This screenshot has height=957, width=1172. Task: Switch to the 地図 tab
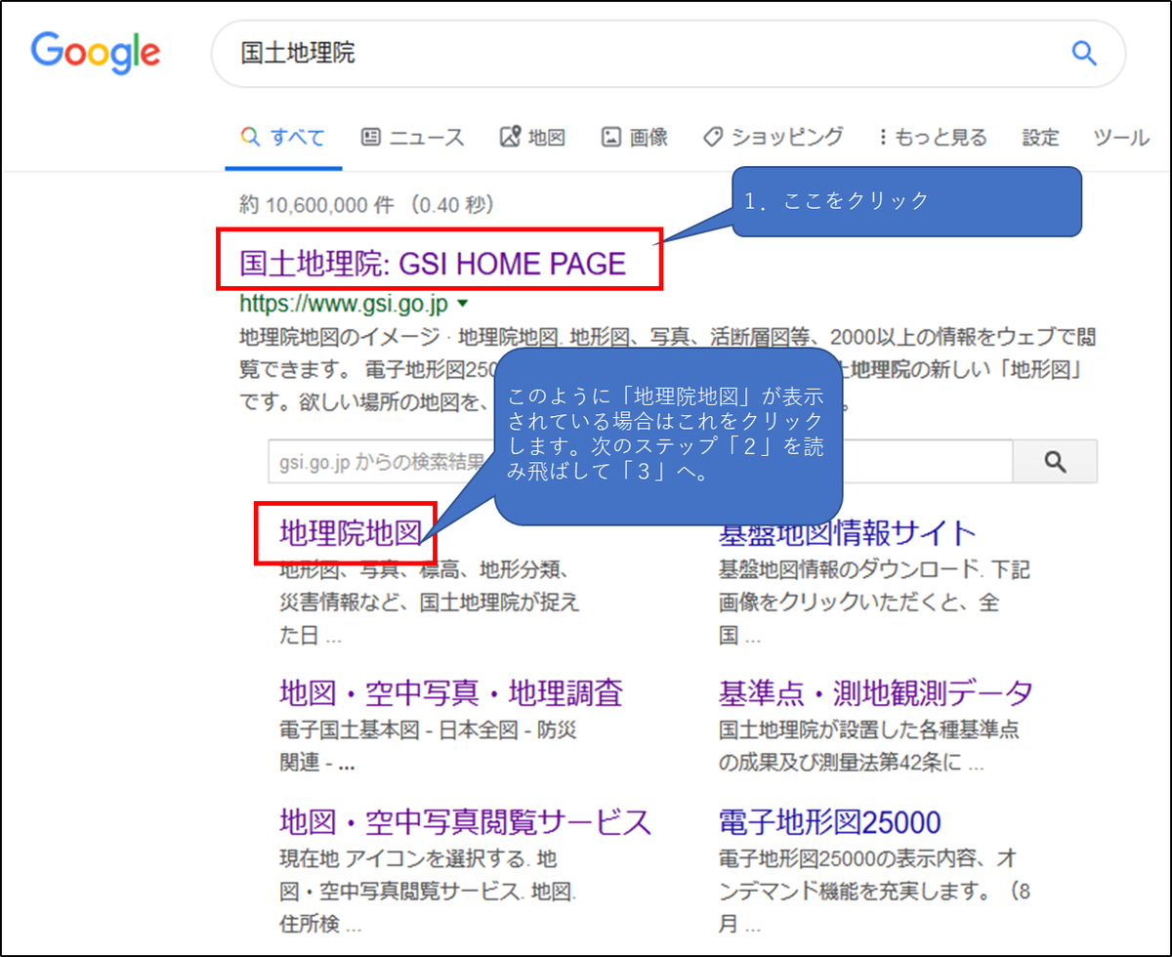[533, 138]
